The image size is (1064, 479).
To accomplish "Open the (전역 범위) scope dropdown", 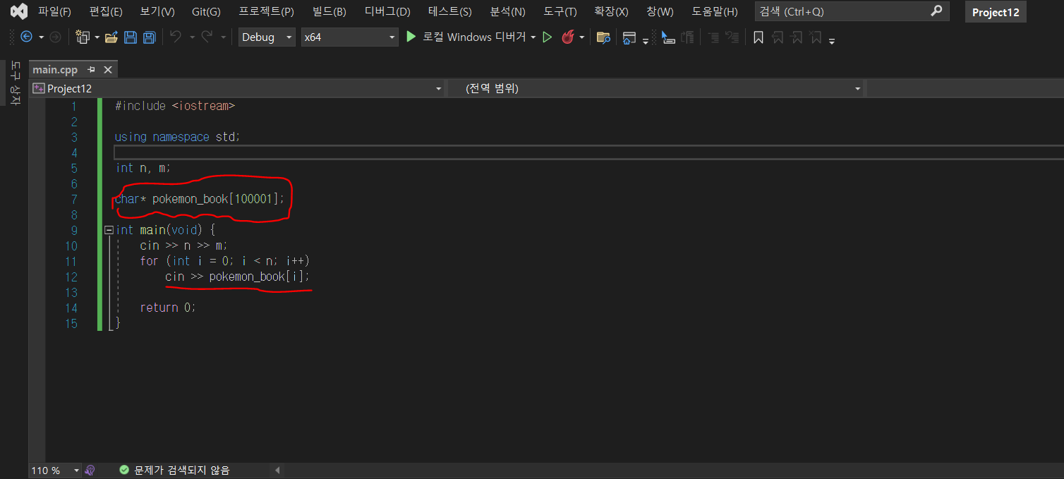I will 656,88.
